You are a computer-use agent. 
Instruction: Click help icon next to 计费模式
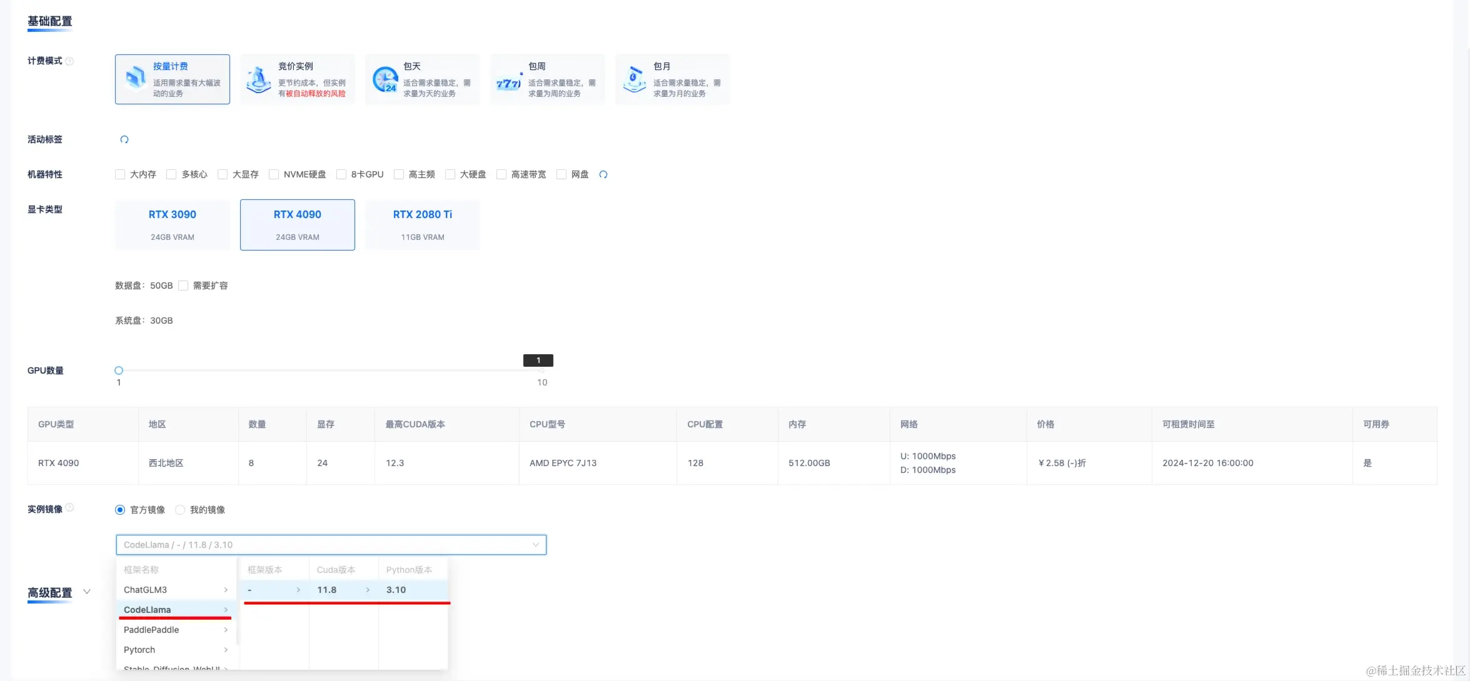pyautogui.click(x=70, y=61)
